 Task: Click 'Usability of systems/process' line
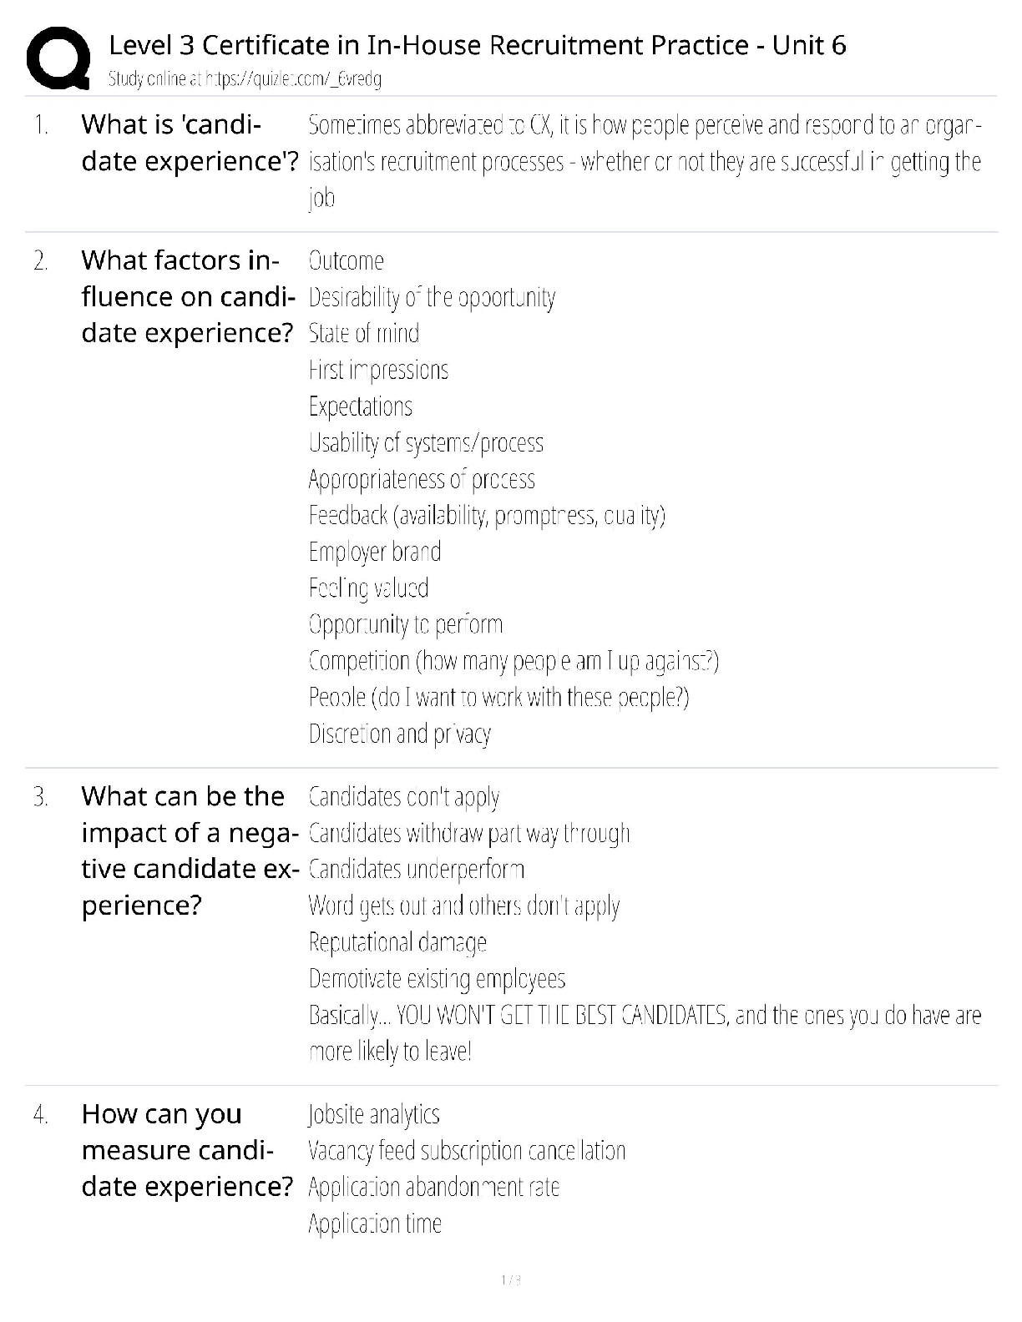tap(426, 442)
